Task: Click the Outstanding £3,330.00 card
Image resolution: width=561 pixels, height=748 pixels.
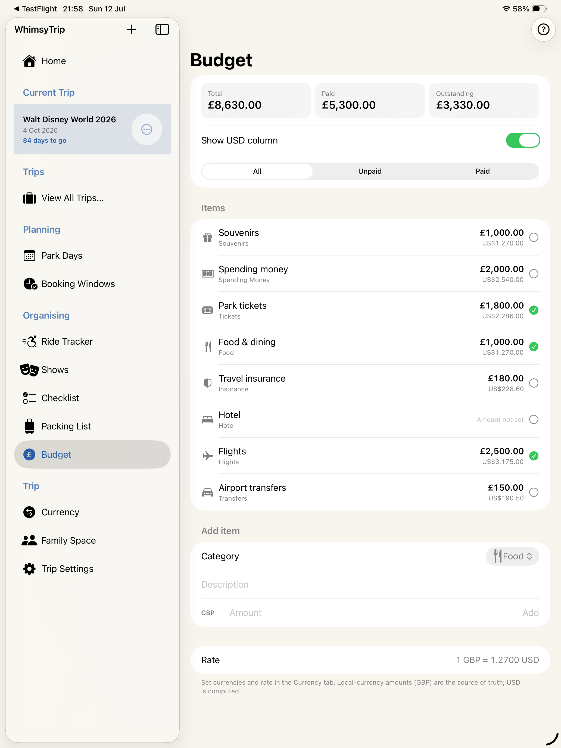Action: 484,101
